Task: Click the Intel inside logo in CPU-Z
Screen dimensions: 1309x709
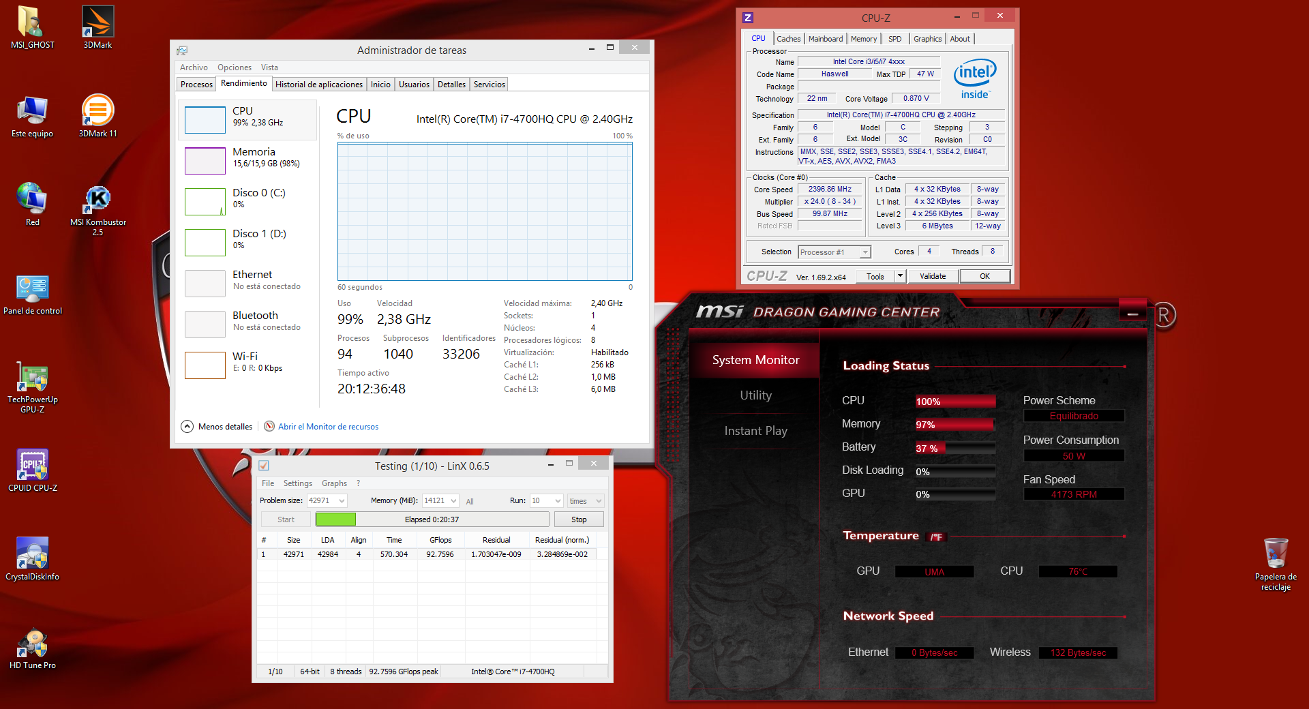Action: point(975,79)
